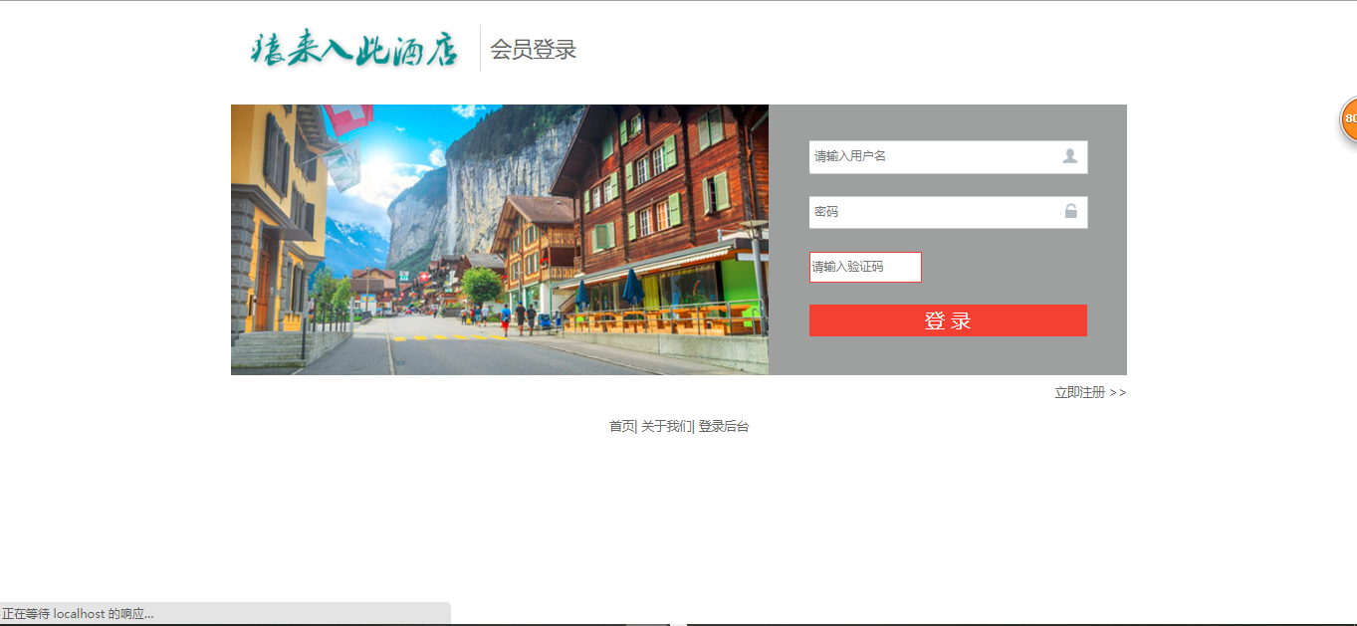
Task: Click the hotel logo image
Action: tap(354, 49)
